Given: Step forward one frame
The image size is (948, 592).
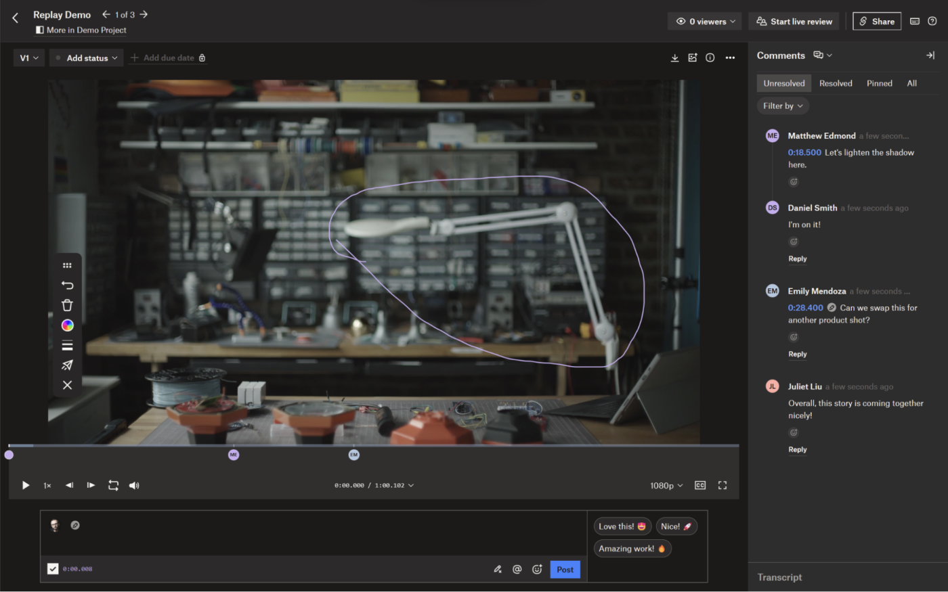Looking at the screenshot, I should (91, 485).
